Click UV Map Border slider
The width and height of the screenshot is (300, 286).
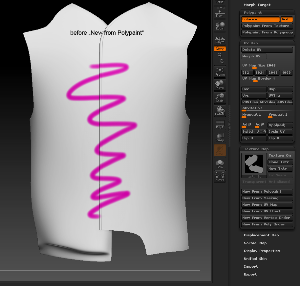(x=267, y=79)
